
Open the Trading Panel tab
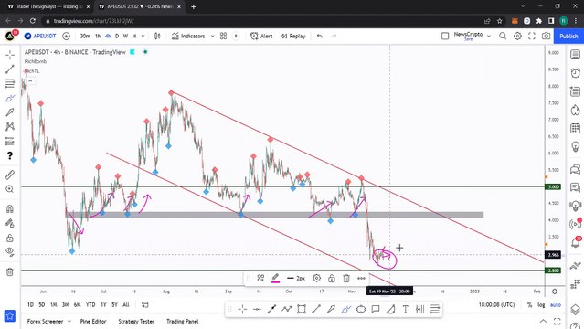(x=182, y=321)
